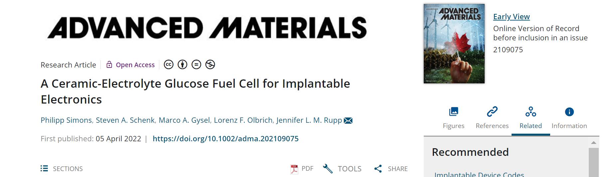Click author Jennifer L. M. Rupp
Image resolution: width=616 pixels, height=177 pixels.
click(x=309, y=120)
